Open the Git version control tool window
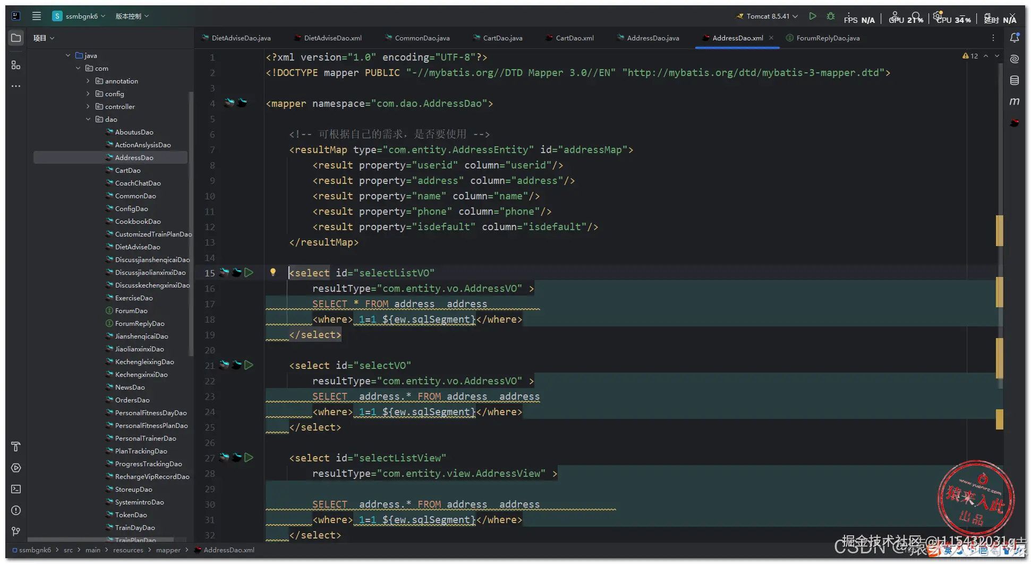The width and height of the screenshot is (1031, 564). [x=16, y=532]
